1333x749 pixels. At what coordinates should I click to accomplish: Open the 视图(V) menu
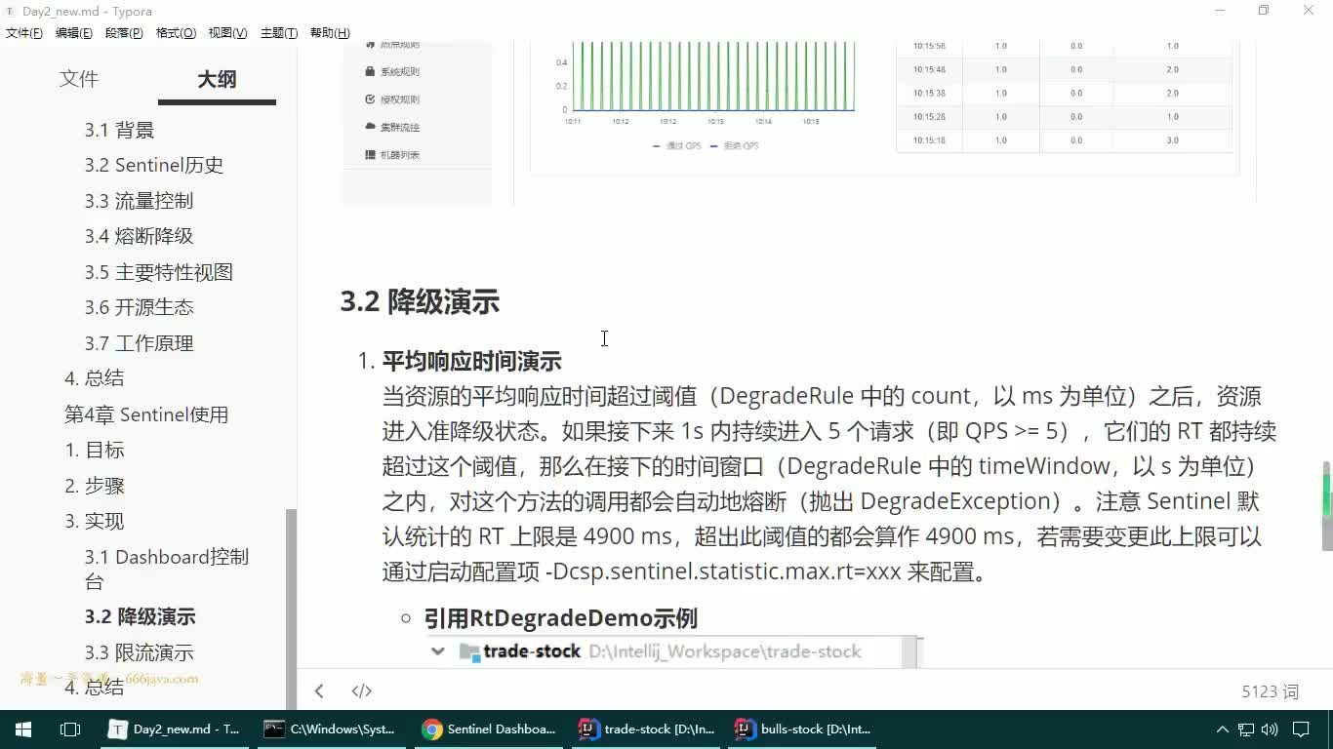click(227, 32)
